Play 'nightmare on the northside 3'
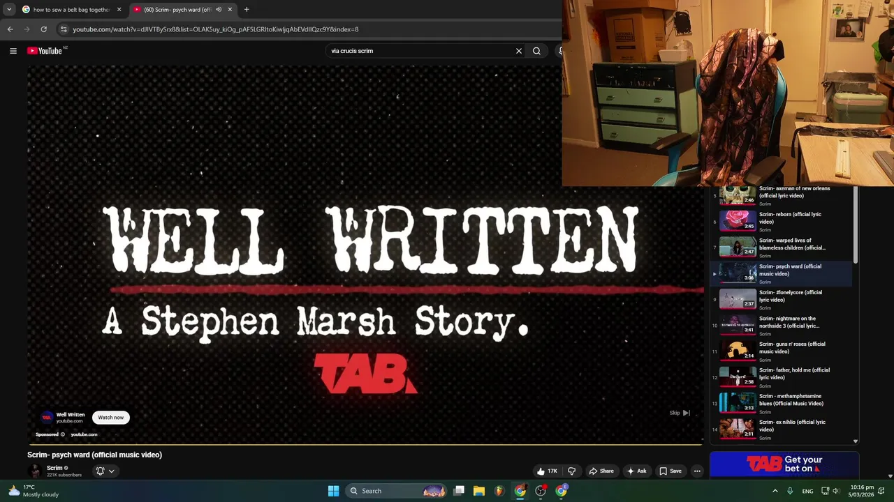Screen dimensions: 894x502 (x=781, y=326)
